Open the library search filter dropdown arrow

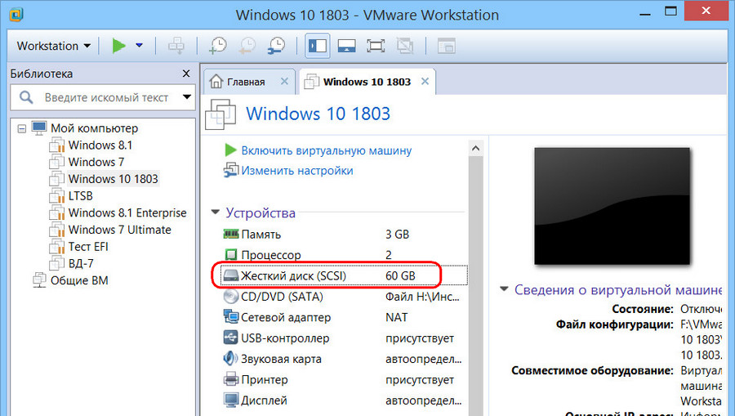coord(186,97)
